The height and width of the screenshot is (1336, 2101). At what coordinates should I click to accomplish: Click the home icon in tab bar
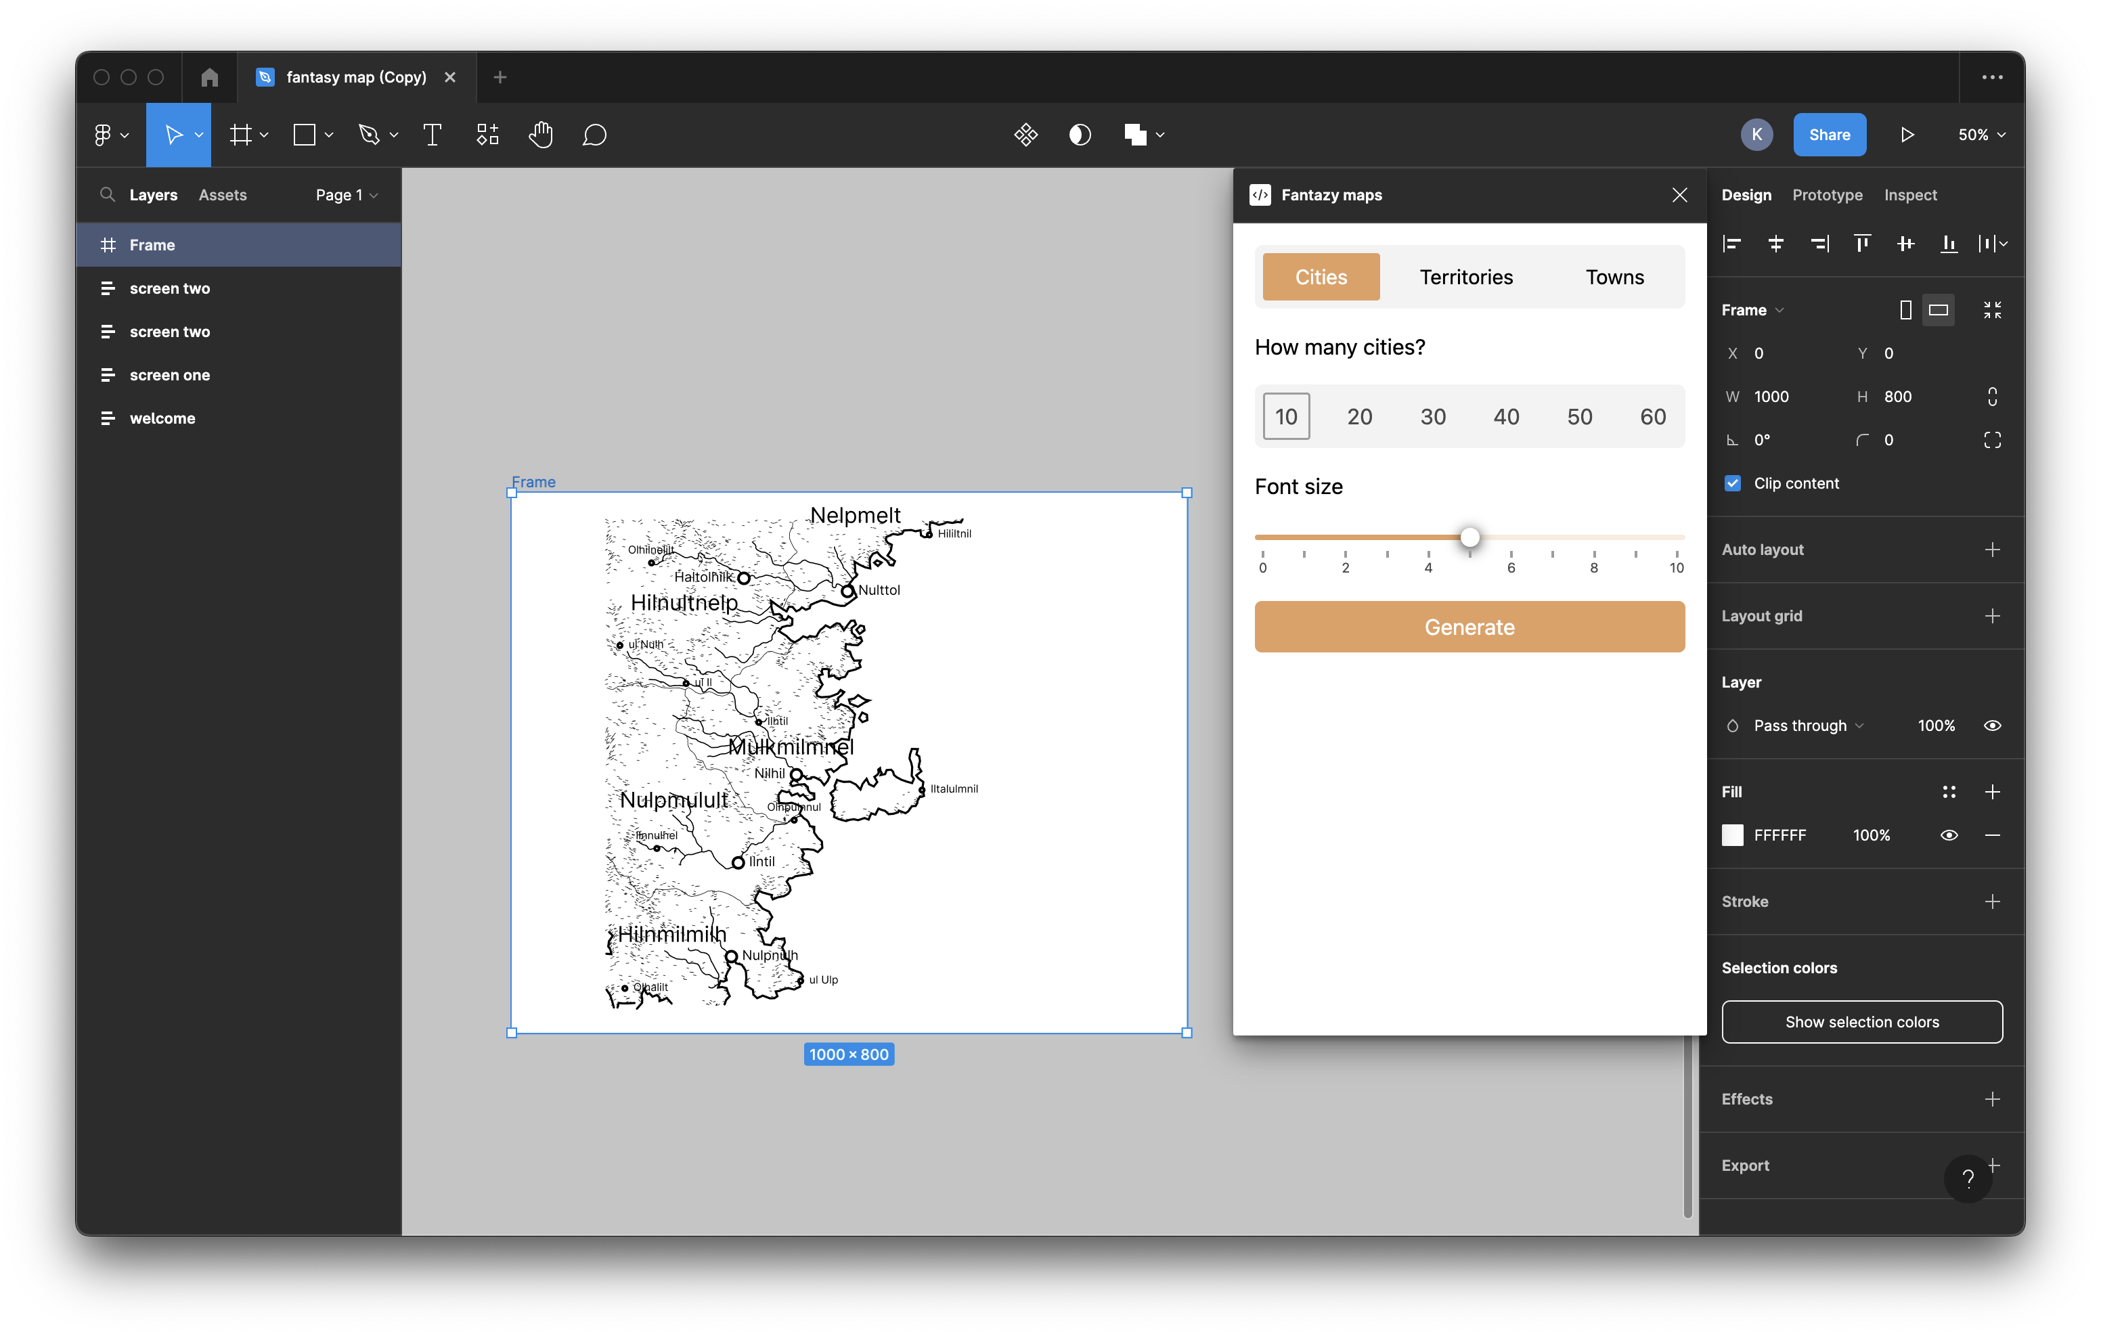click(209, 78)
